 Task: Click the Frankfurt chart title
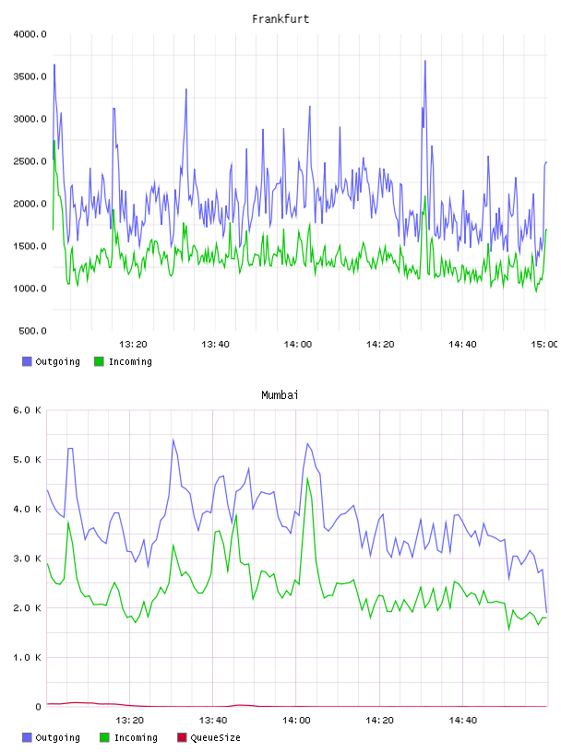280,19
